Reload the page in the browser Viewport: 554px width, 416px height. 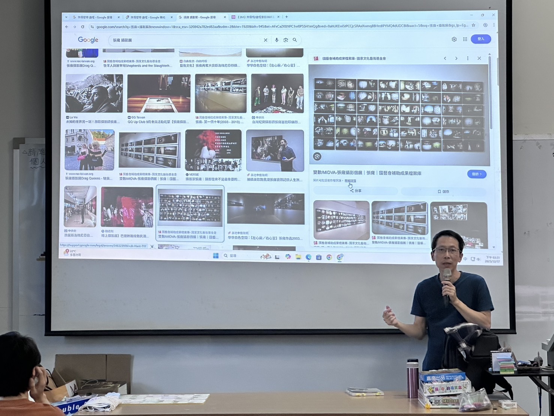click(83, 27)
